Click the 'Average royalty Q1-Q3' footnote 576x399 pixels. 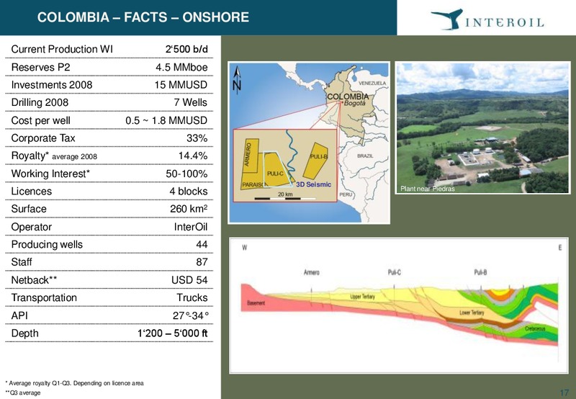(x=75, y=383)
